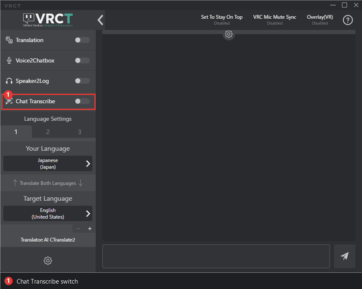This screenshot has height=289, width=362.
Task: Send message with the paper plane button
Action: (345, 256)
